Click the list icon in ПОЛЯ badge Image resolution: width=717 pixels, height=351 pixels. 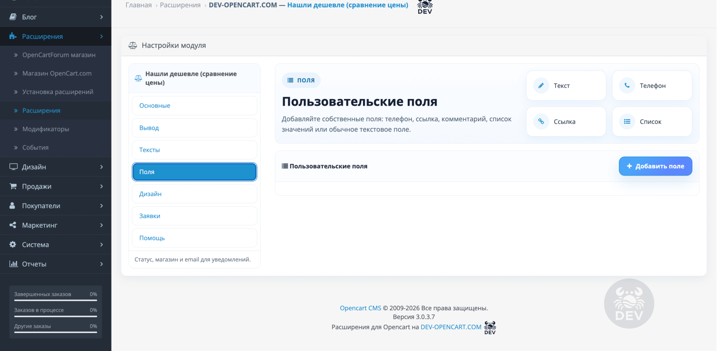coord(290,80)
